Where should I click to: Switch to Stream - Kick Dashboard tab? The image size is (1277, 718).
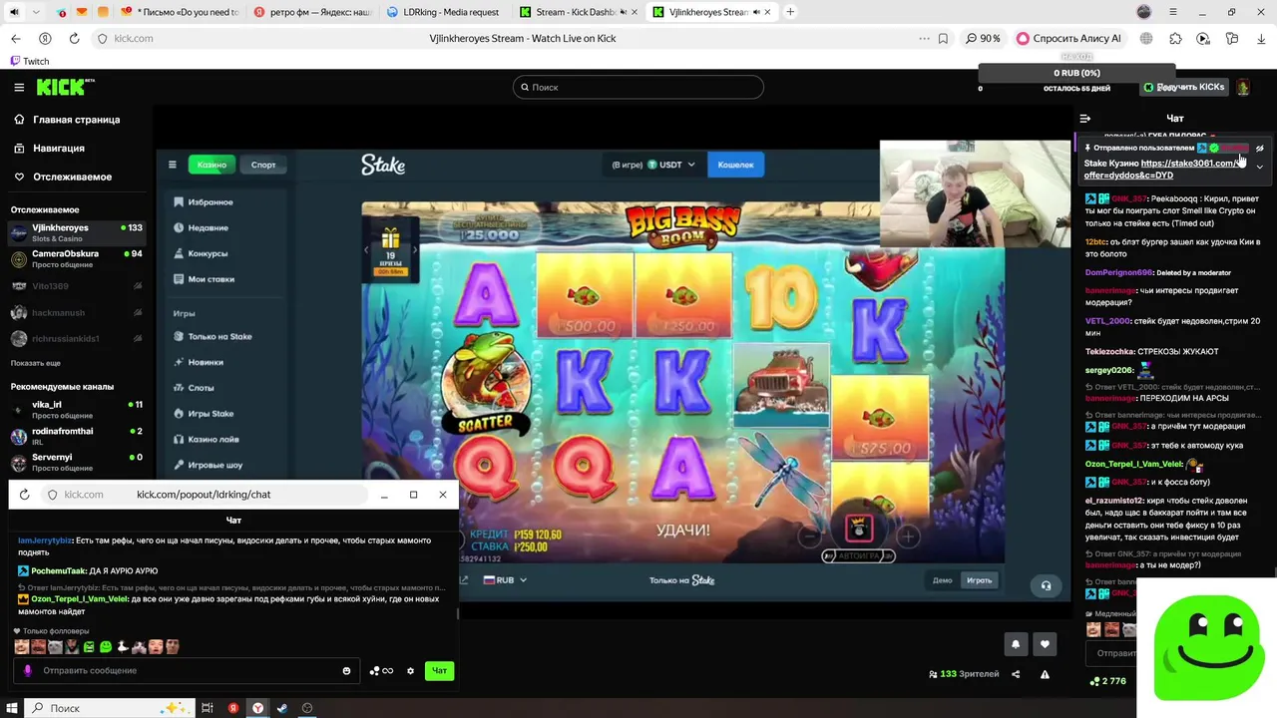577,12
